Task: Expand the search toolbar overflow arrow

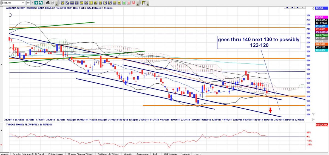Action: [x=56, y=4]
